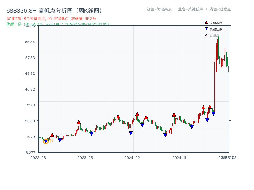Click the second blue key-low triangle, right of T1
Image resolution: width=254 pixels, height=190 pixels.
(x=60, y=140)
